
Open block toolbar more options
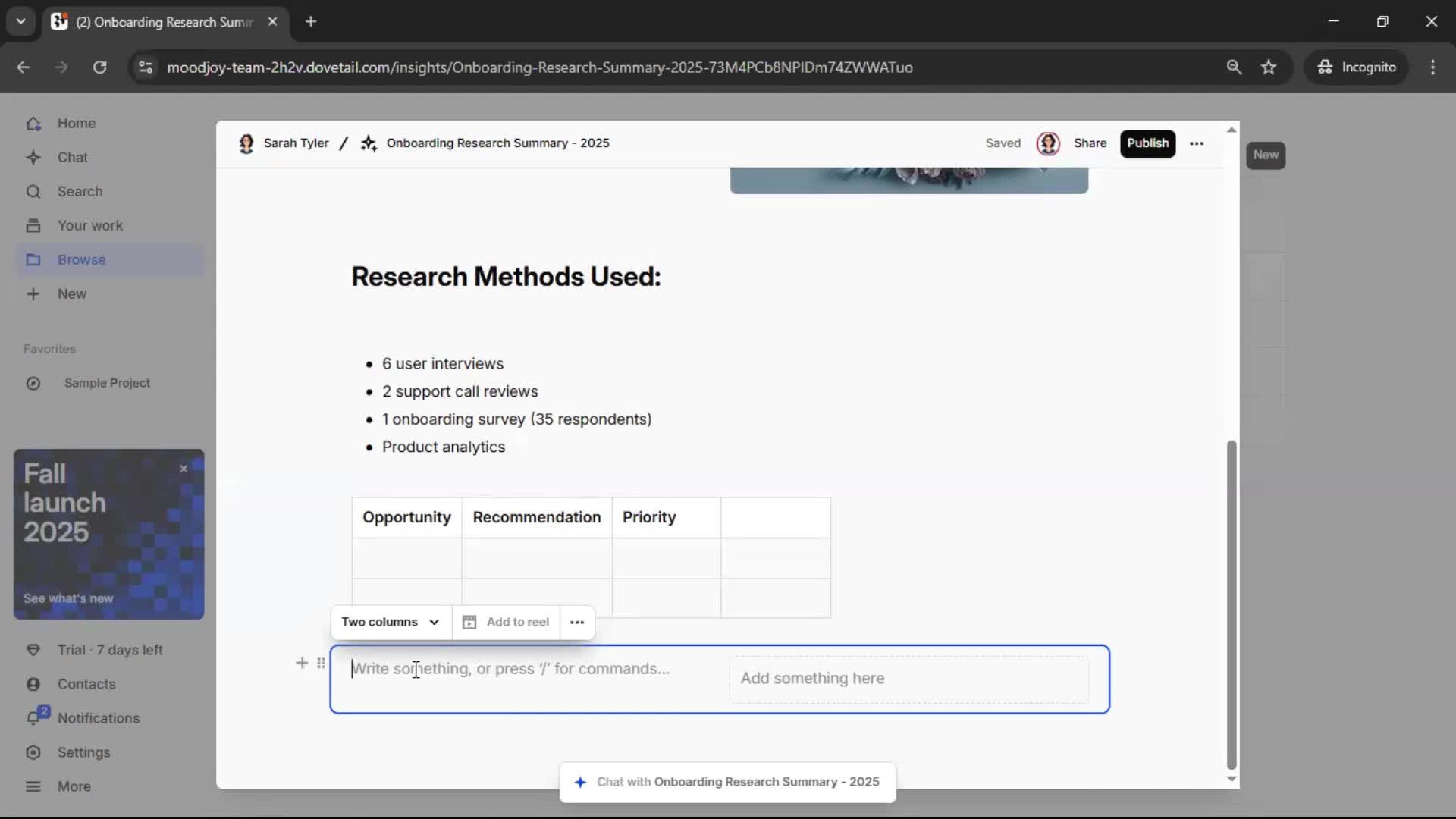[577, 622]
